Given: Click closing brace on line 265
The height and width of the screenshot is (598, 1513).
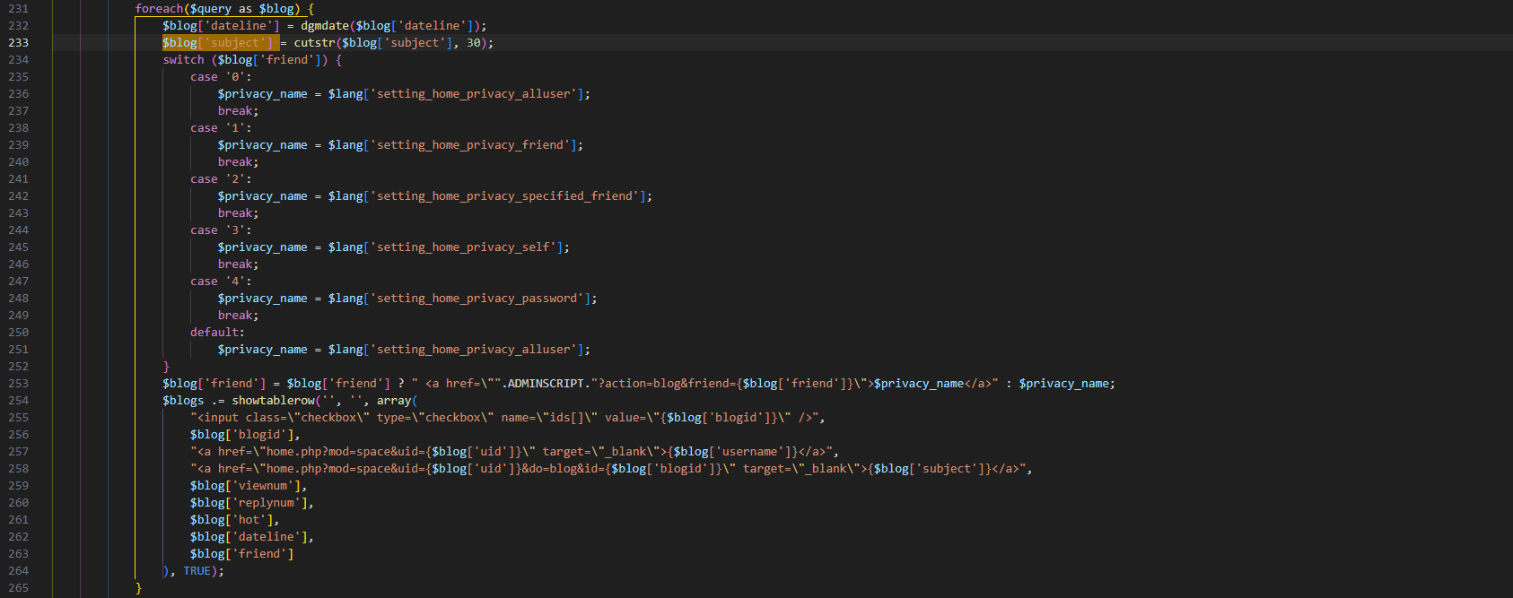Looking at the screenshot, I should 138,588.
